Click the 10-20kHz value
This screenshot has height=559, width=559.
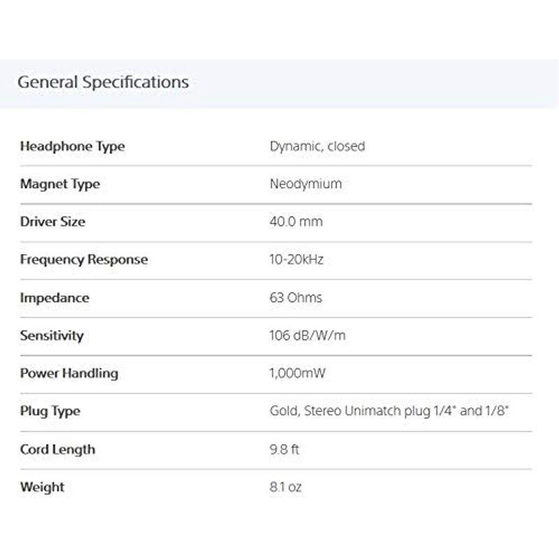[x=296, y=260]
